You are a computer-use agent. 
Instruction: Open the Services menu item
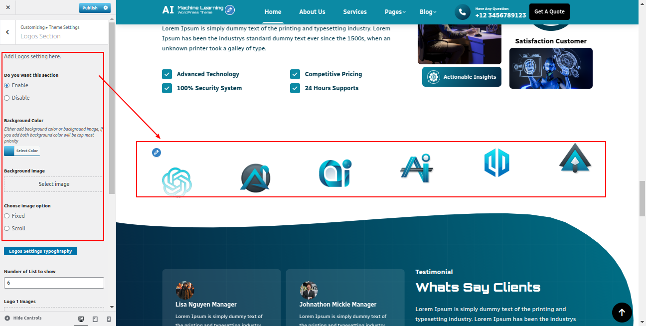pyautogui.click(x=355, y=12)
